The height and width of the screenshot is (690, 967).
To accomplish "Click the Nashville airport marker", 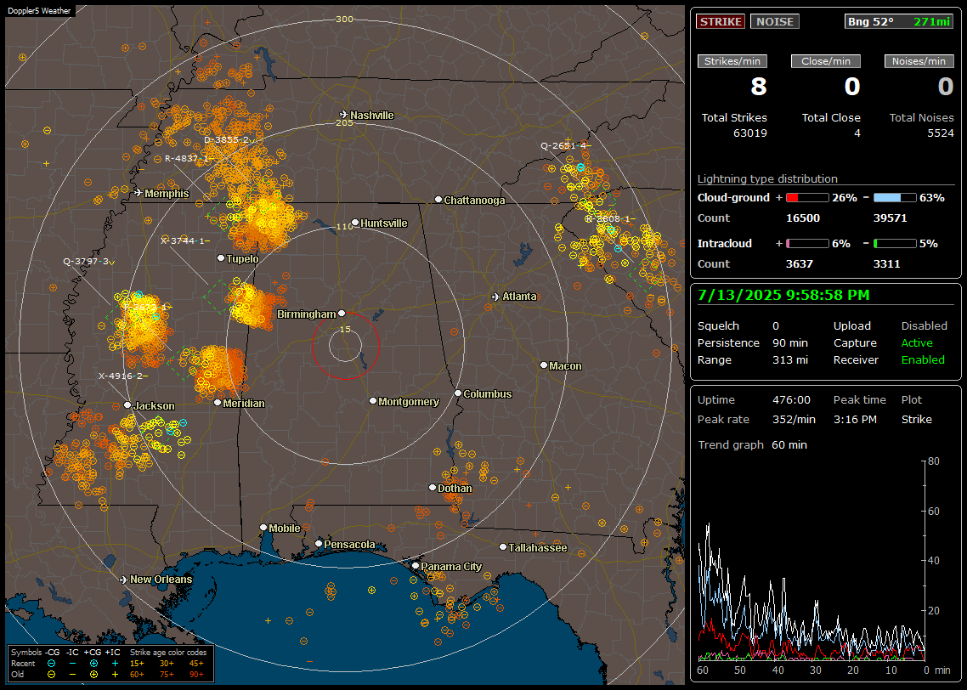I will coord(344,115).
